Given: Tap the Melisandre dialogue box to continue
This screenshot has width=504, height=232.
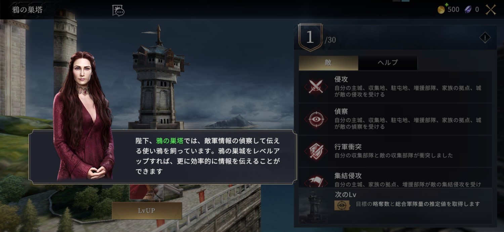Looking at the screenshot, I should tap(163, 157).
